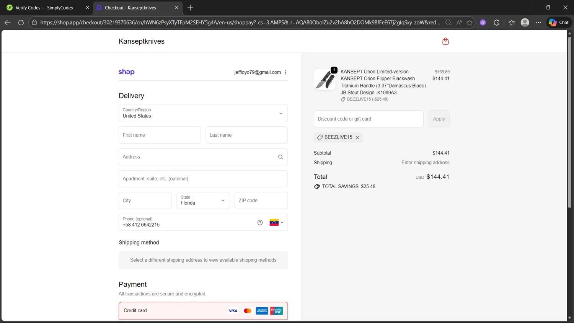Click the jeffloyo79@gmail.com email text

pos(258,72)
